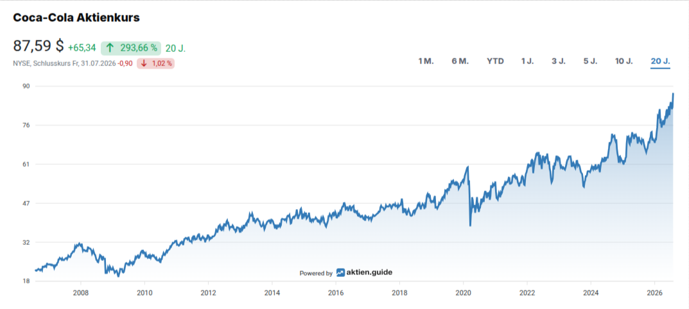This screenshot has height=309, width=689.
Task: Click the 32 y-axis label
Action: (x=26, y=242)
